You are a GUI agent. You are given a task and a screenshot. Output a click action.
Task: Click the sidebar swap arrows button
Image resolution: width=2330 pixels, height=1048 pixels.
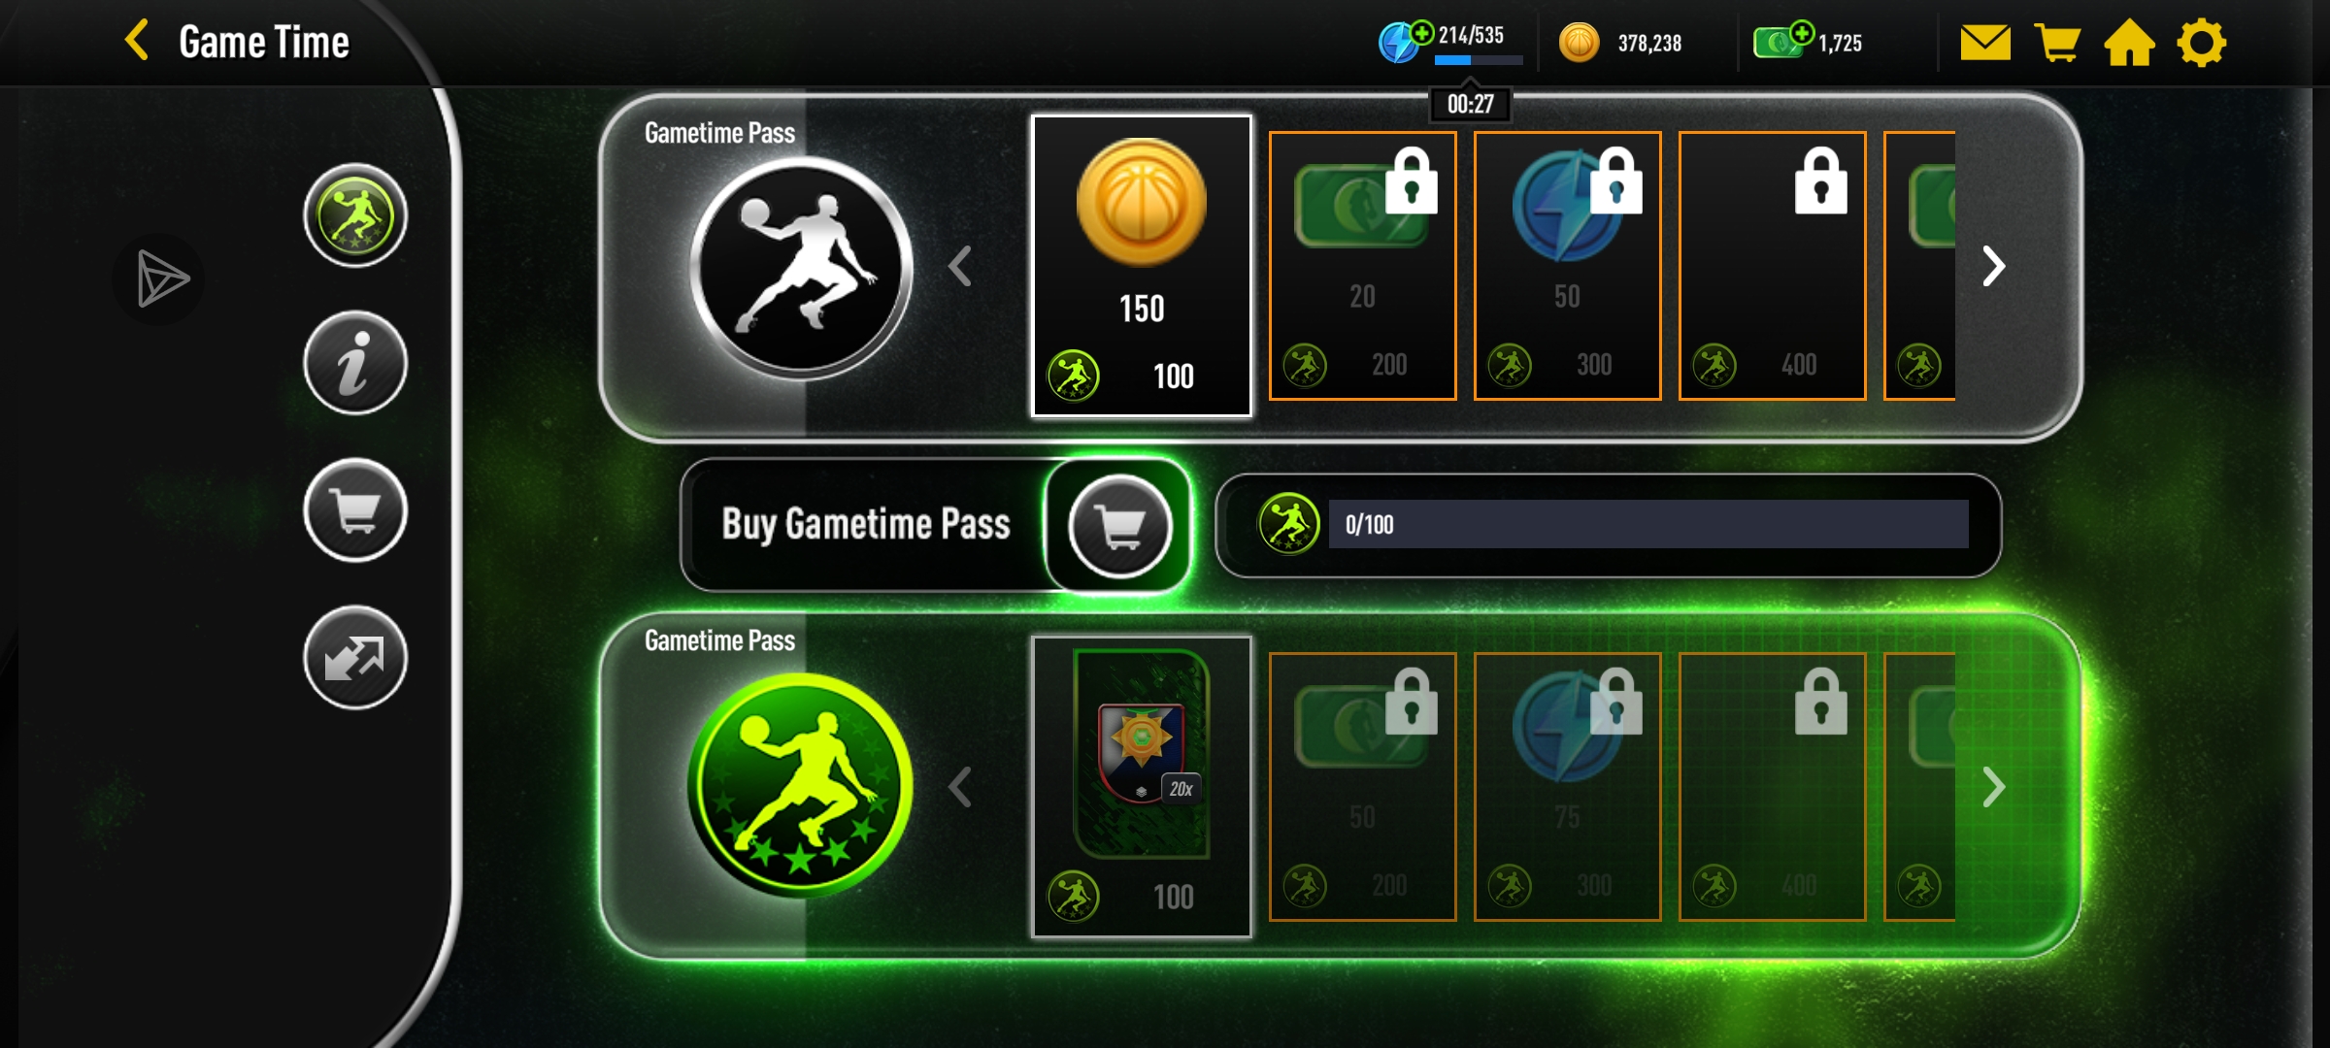[x=355, y=658]
